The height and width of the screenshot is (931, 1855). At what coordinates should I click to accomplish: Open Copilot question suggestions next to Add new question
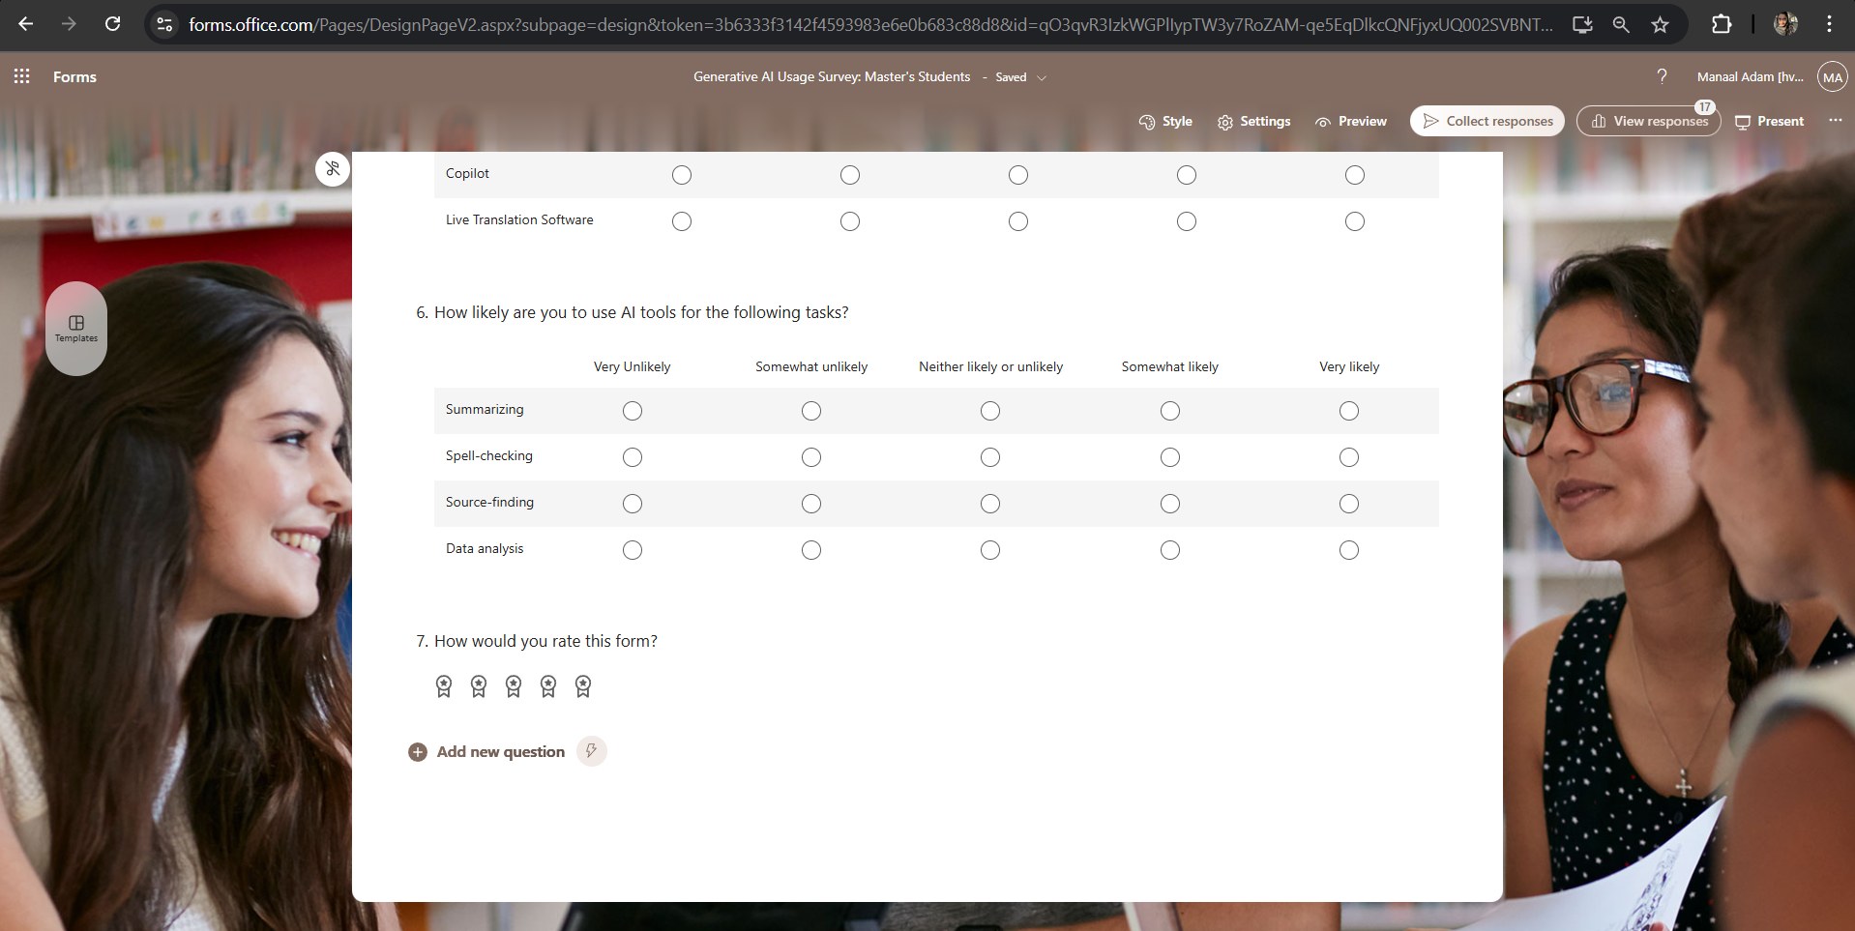tap(591, 751)
